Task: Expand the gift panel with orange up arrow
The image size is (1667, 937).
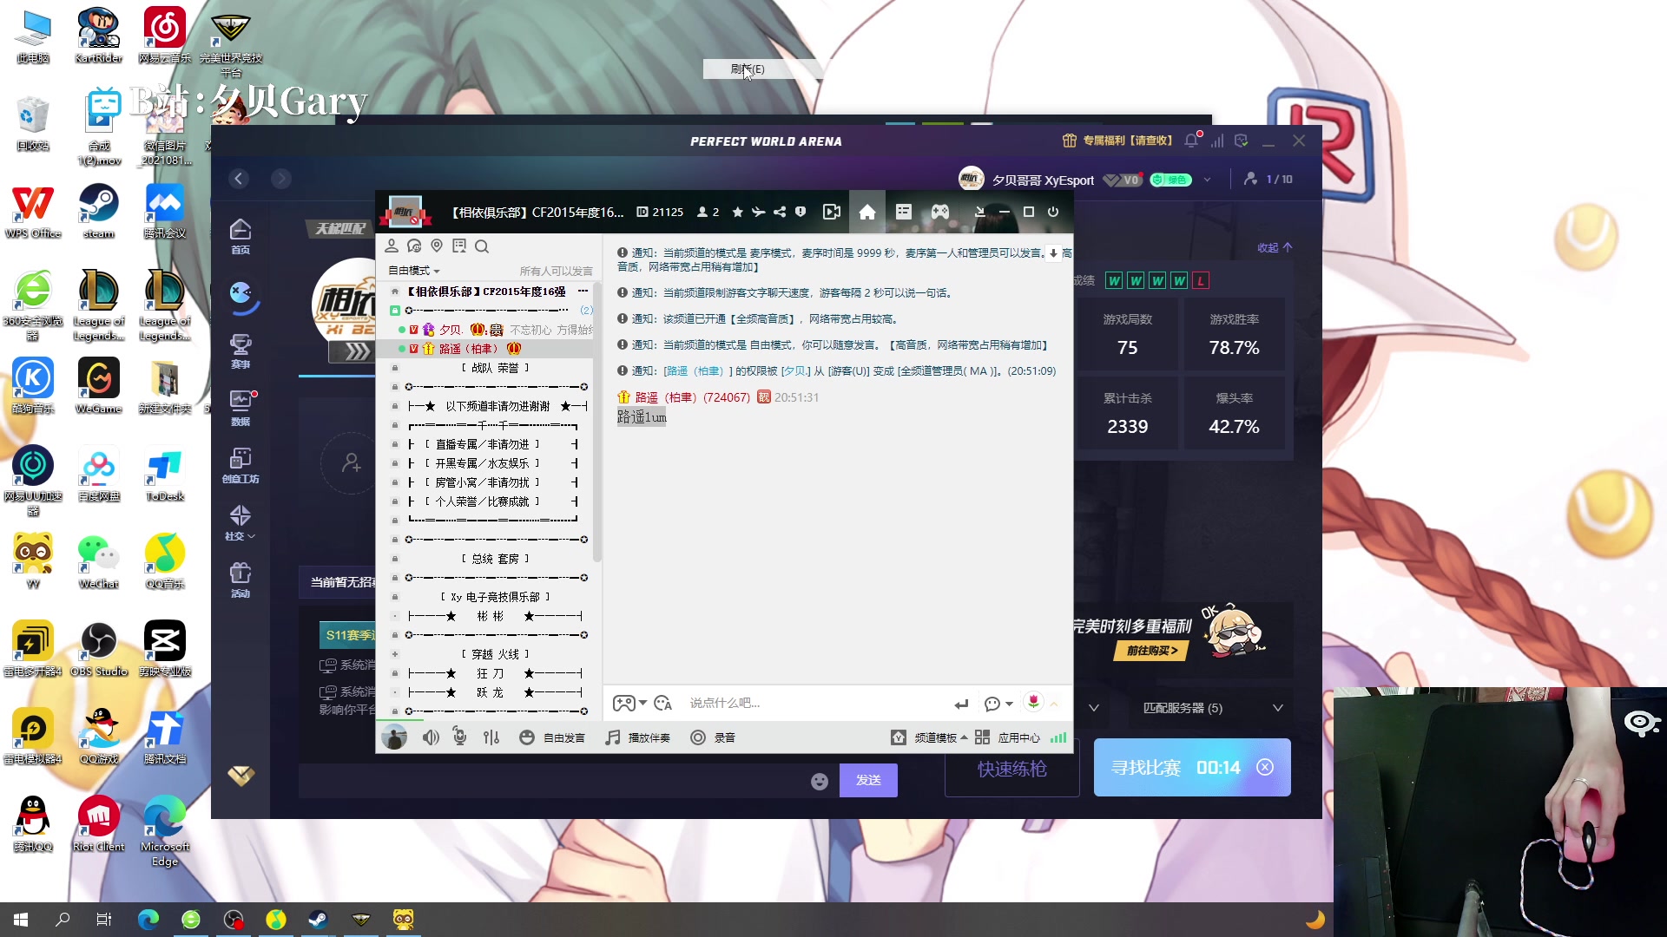Action: coord(1054,704)
